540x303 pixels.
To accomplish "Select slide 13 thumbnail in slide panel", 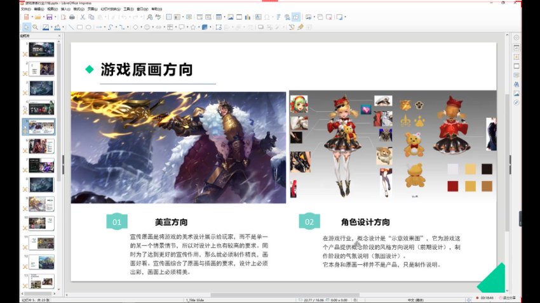I will click(41, 281).
